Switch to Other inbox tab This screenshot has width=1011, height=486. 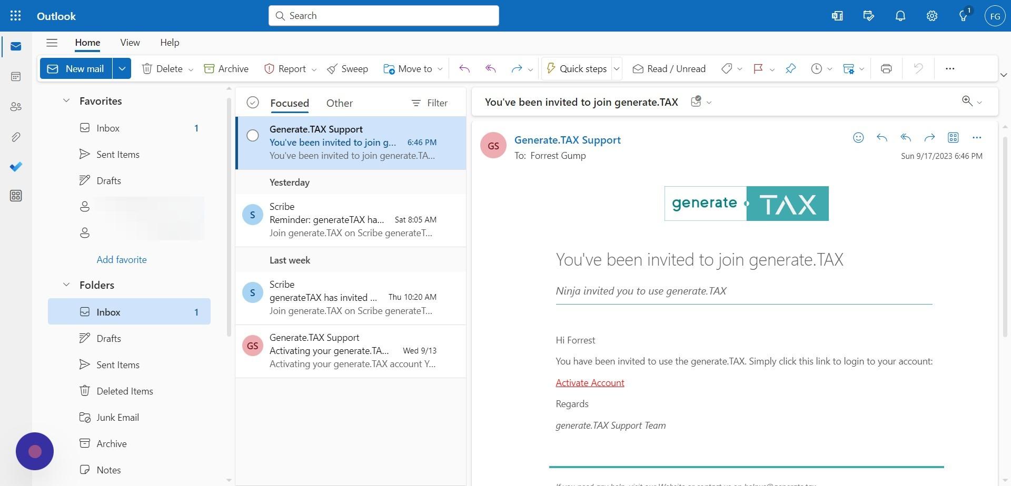340,103
